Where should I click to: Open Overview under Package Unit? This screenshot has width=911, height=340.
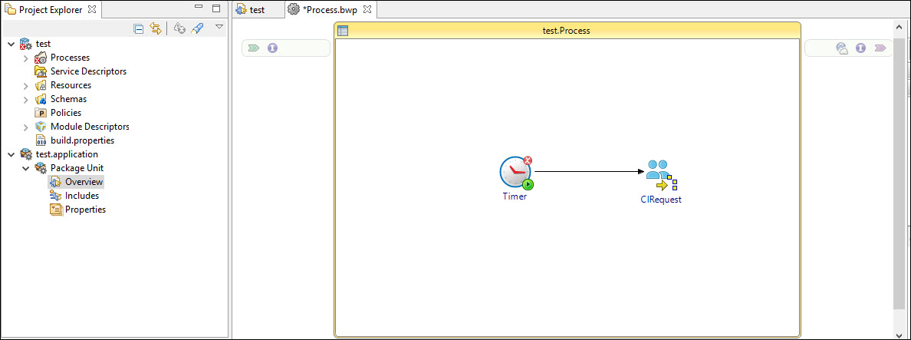[84, 182]
